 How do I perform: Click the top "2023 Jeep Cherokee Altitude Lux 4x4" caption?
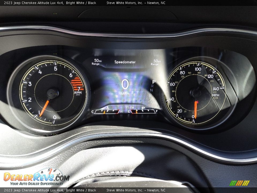[34, 3]
